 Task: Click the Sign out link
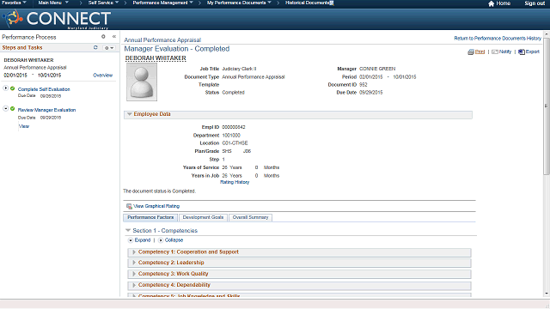point(535,3)
